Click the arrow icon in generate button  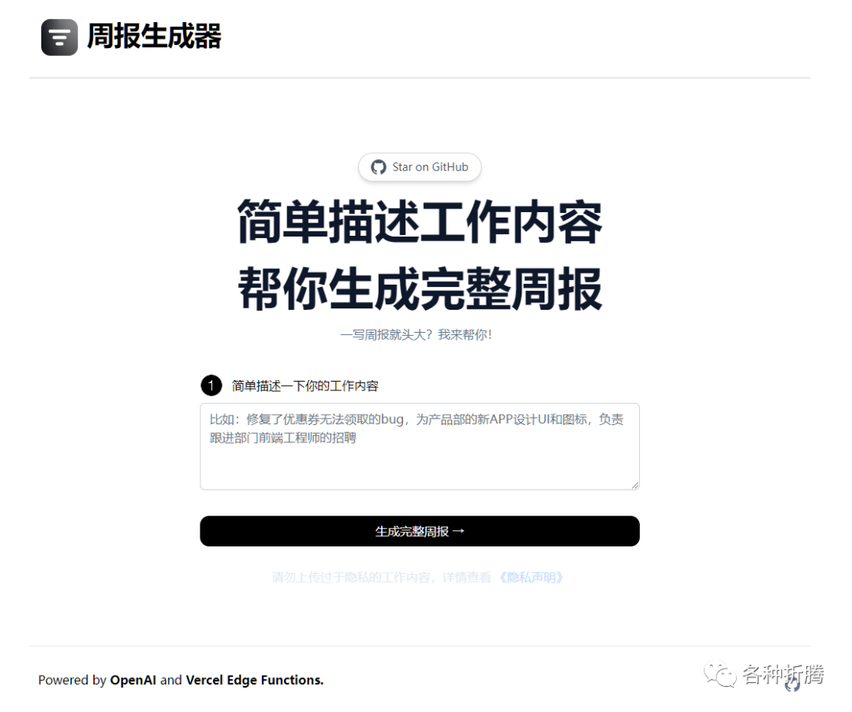point(458,531)
